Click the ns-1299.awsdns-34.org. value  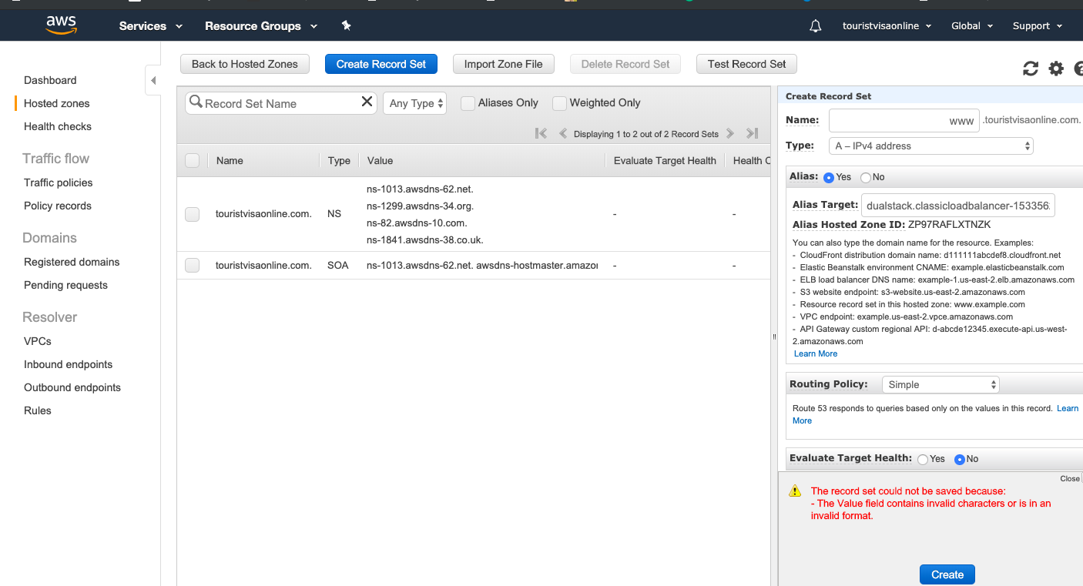coord(420,206)
